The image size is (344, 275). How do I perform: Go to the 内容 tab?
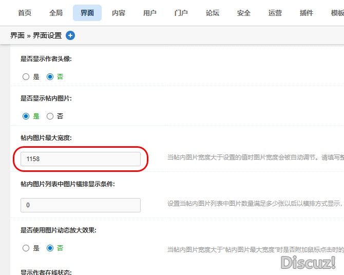pos(119,13)
